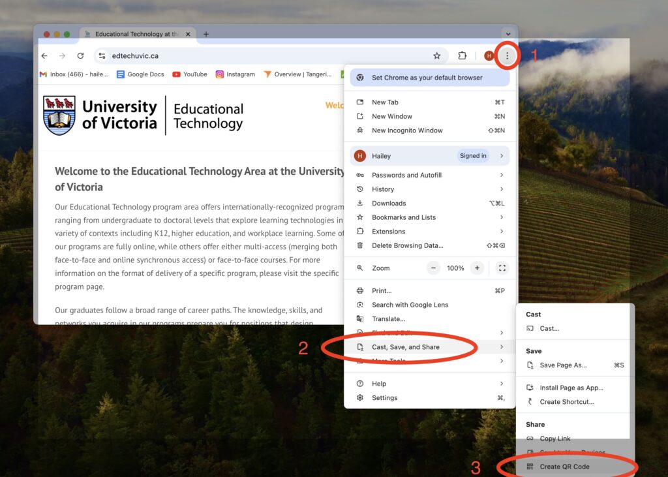Open the Overview Tangerine bookmark
The image size is (668, 477).
click(297, 74)
